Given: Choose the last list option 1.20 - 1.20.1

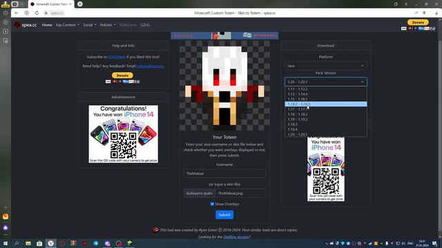Looking at the screenshot, I should [x=326, y=134].
